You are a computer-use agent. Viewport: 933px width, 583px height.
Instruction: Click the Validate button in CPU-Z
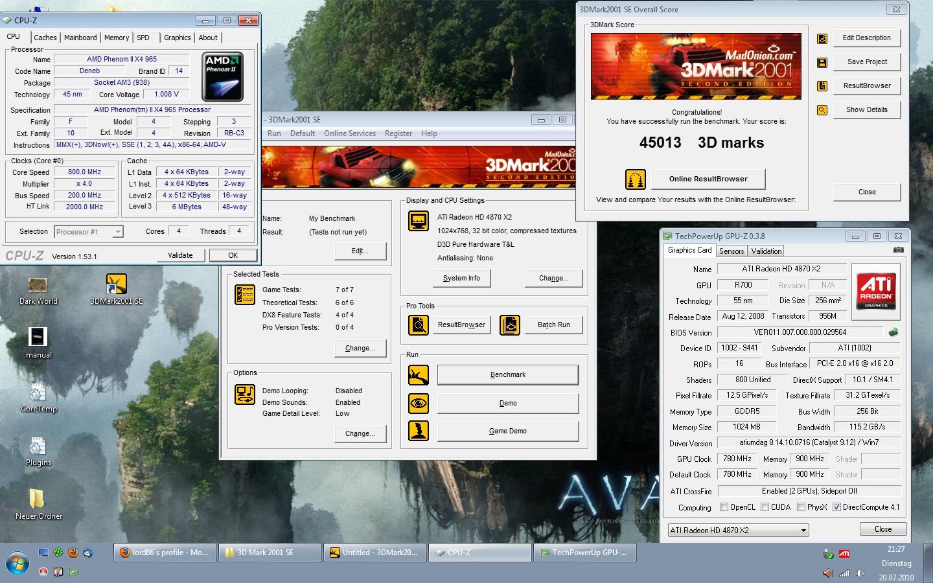pos(180,255)
